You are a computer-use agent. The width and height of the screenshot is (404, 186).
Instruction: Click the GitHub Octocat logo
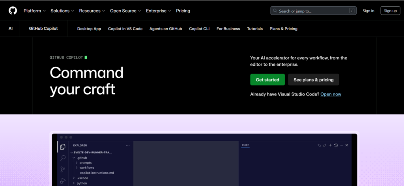point(13,11)
